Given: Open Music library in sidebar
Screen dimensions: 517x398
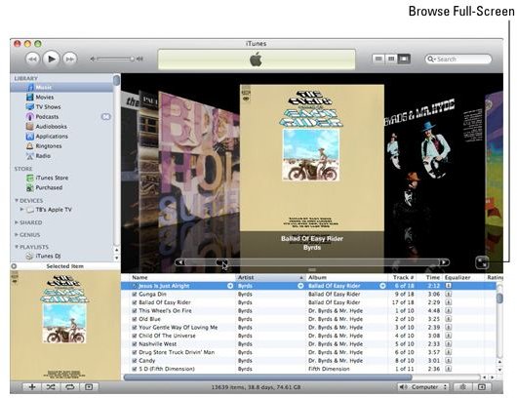Looking at the screenshot, I should [62, 88].
